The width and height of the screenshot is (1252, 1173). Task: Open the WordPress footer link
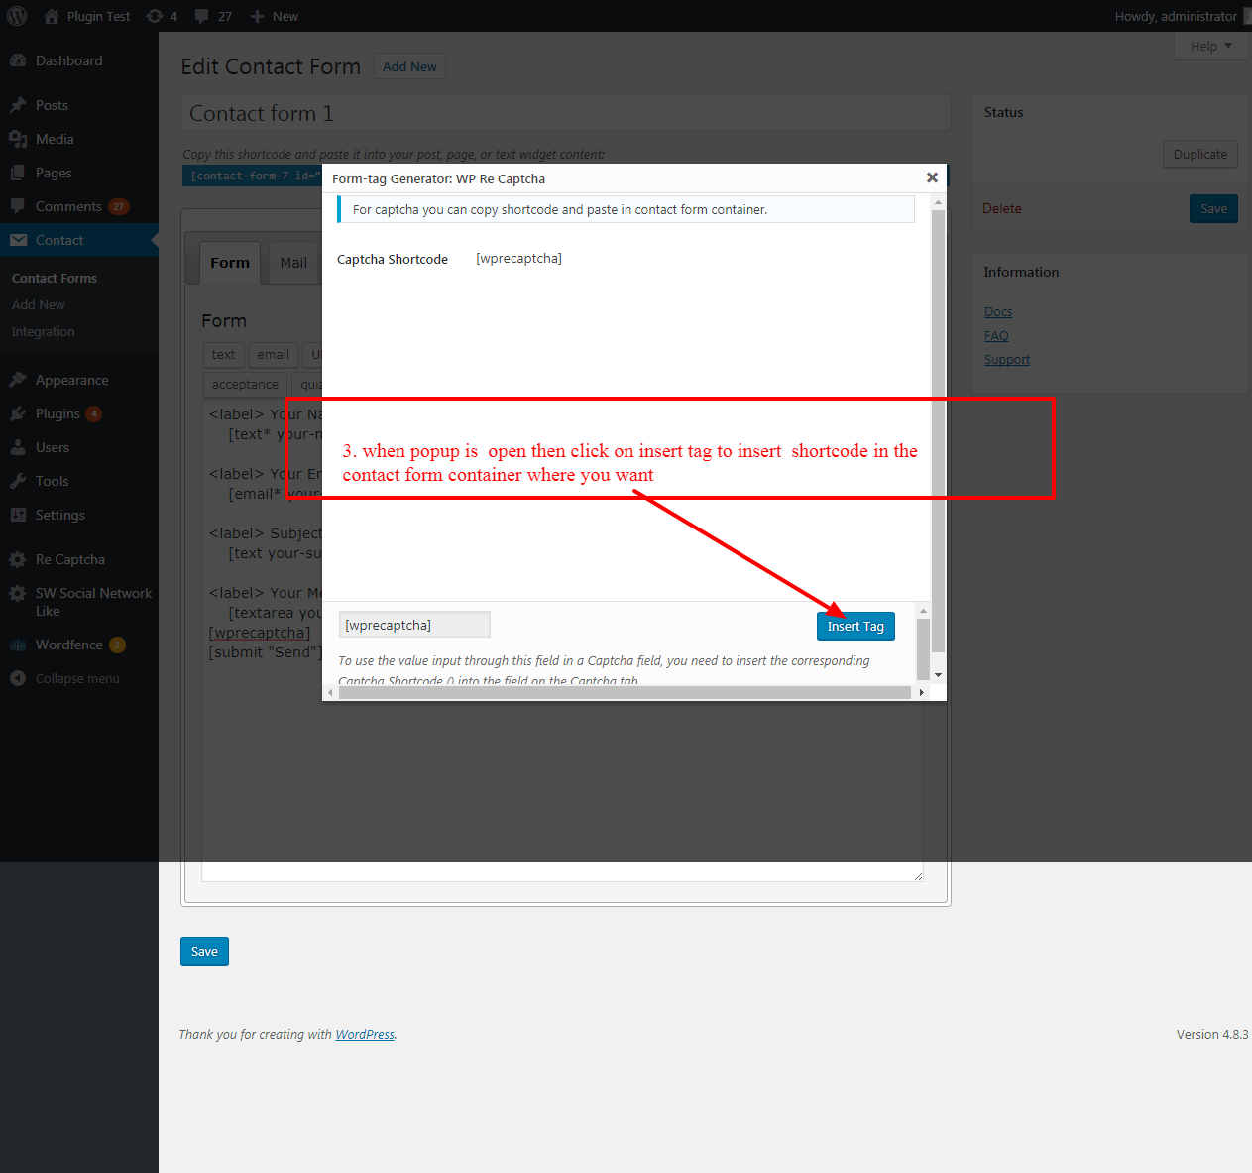pyautogui.click(x=365, y=1034)
